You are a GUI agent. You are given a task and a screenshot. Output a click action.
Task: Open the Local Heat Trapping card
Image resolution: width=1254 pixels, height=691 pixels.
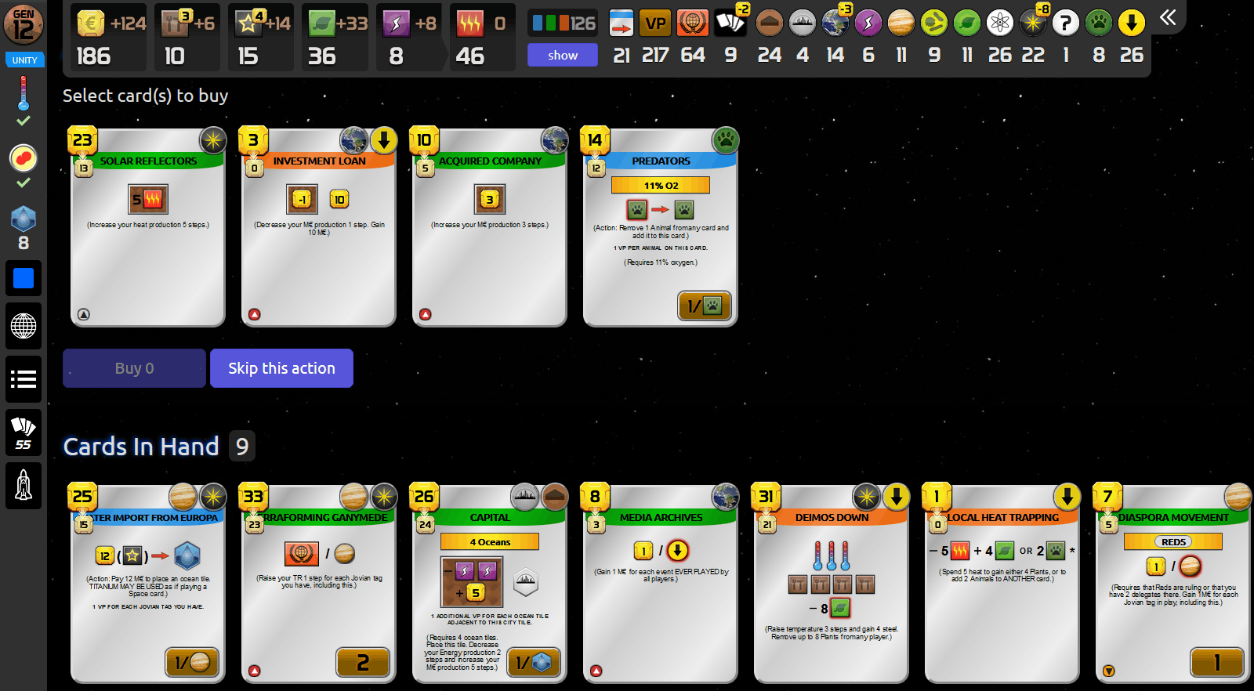coord(1002,584)
